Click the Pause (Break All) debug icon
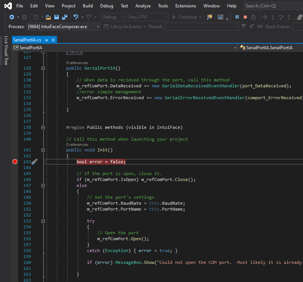 pyautogui.click(x=237, y=17)
